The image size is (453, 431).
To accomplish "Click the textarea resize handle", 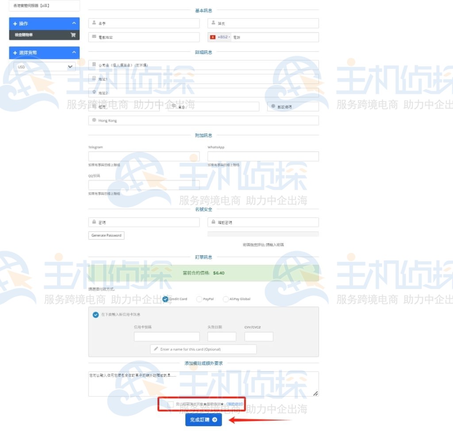I will pos(315,393).
